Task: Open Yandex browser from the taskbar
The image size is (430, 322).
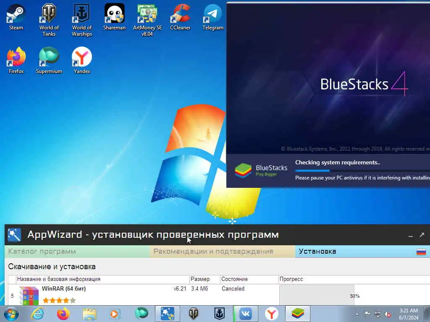Action: (x=272, y=314)
